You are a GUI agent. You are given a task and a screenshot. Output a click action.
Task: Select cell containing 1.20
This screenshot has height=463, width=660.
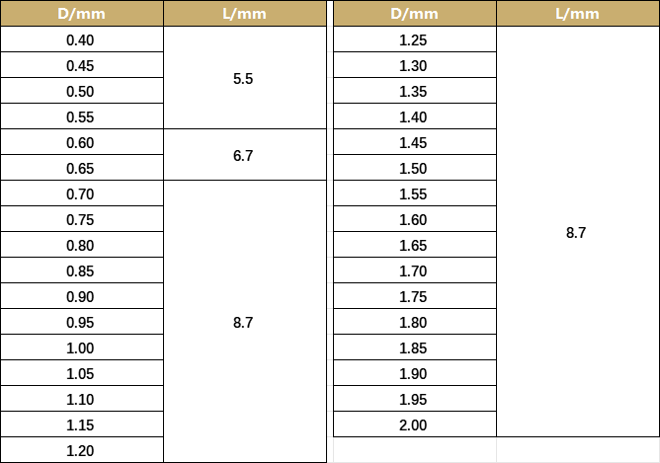pyautogui.click(x=82, y=450)
